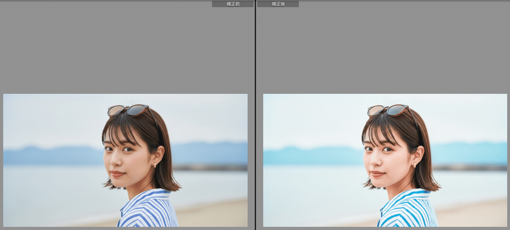This screenshot has height=230, width=510.
Task: Click the woman's lips in the after photo
Action: (377, 174)
